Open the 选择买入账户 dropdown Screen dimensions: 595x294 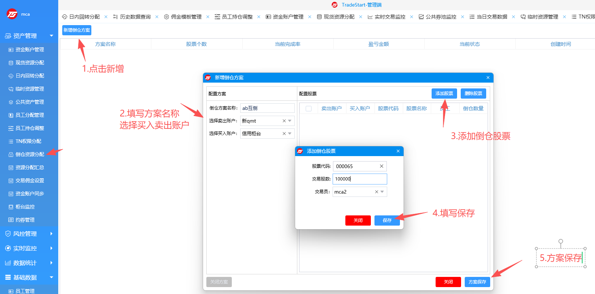coord(290,134)
